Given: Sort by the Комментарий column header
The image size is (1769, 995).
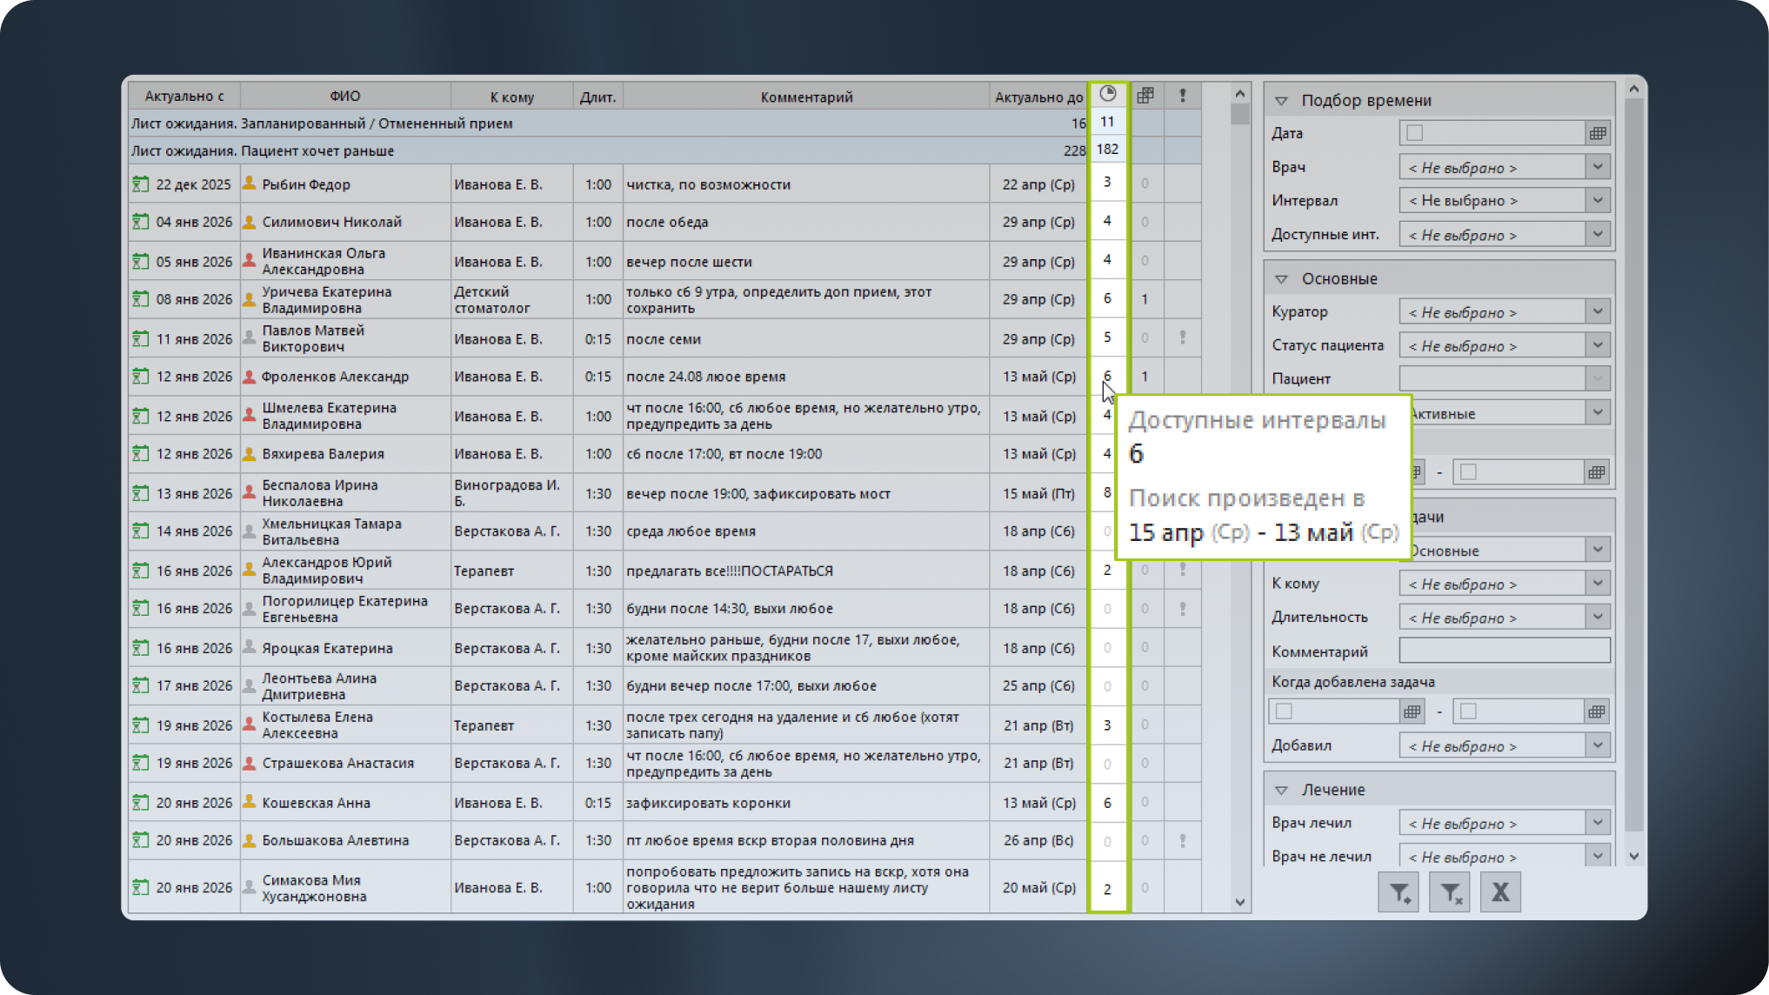Looking at the screenshot, I should pos(806,97).
